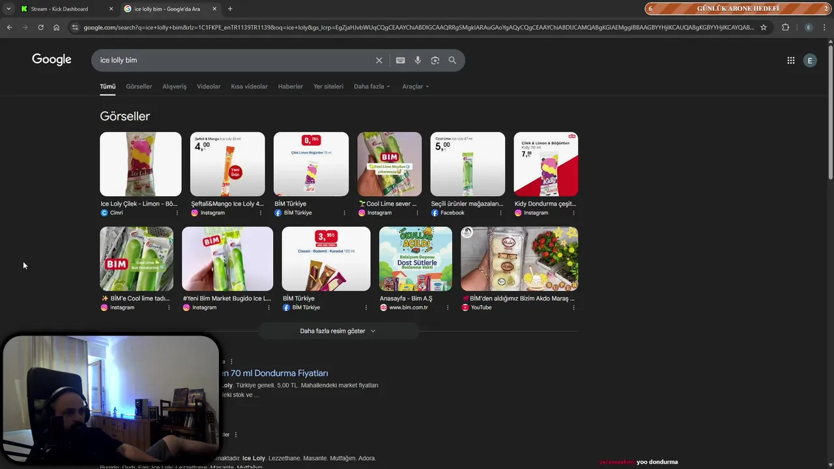The width and height of the screenshot is (834, 469).
Task: Open options for Anasayfa - Bim A.Ş result
Action: tap(448, 307)
